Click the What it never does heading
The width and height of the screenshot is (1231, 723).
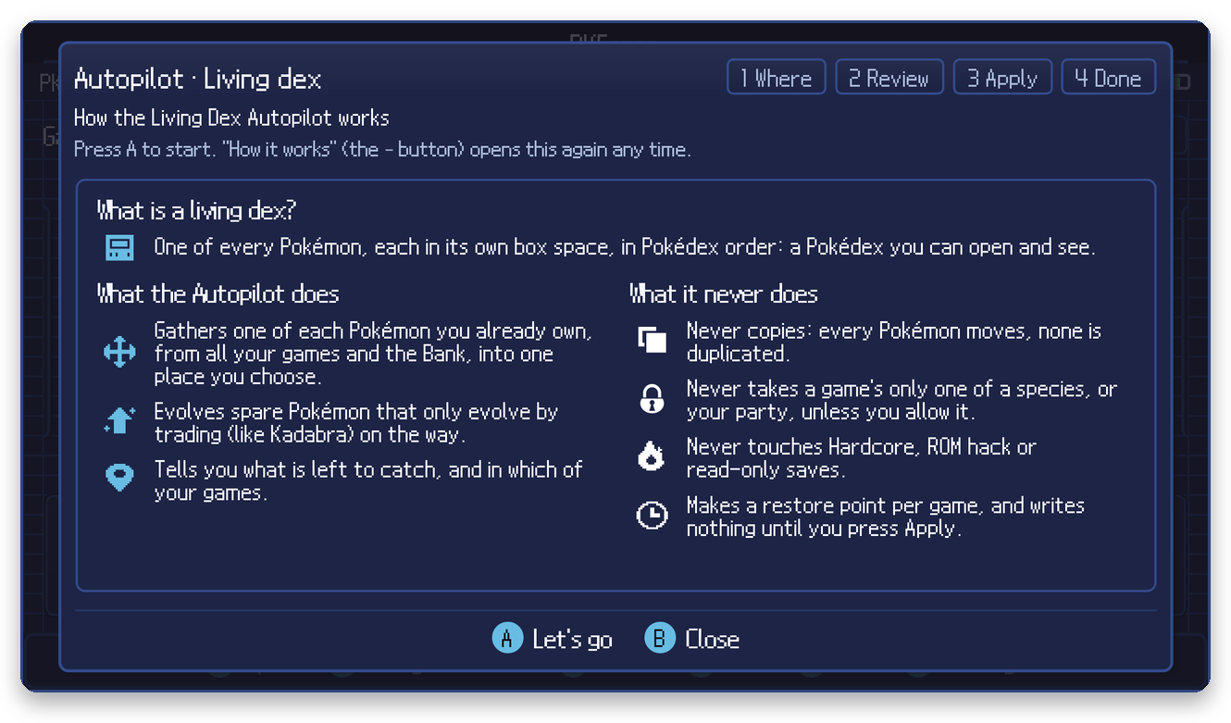click(724, 294)
